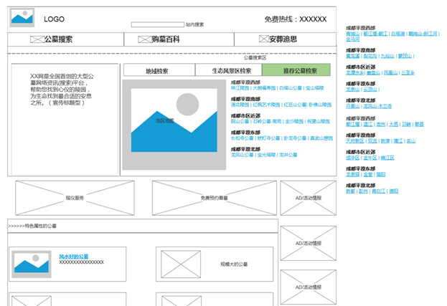Screen dimensions: 447x306
Task: Click the LOGO image in the header
Action: pyautogui.click(x=22, y=18)
